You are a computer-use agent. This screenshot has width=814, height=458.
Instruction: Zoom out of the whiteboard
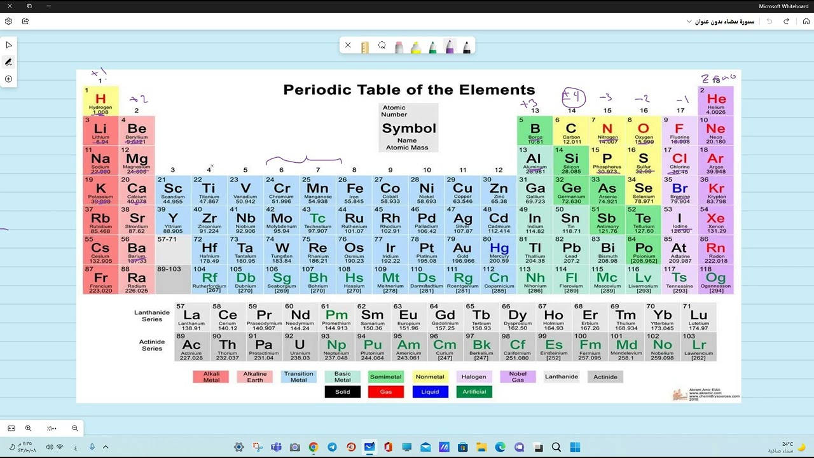[x=75, y=428]
